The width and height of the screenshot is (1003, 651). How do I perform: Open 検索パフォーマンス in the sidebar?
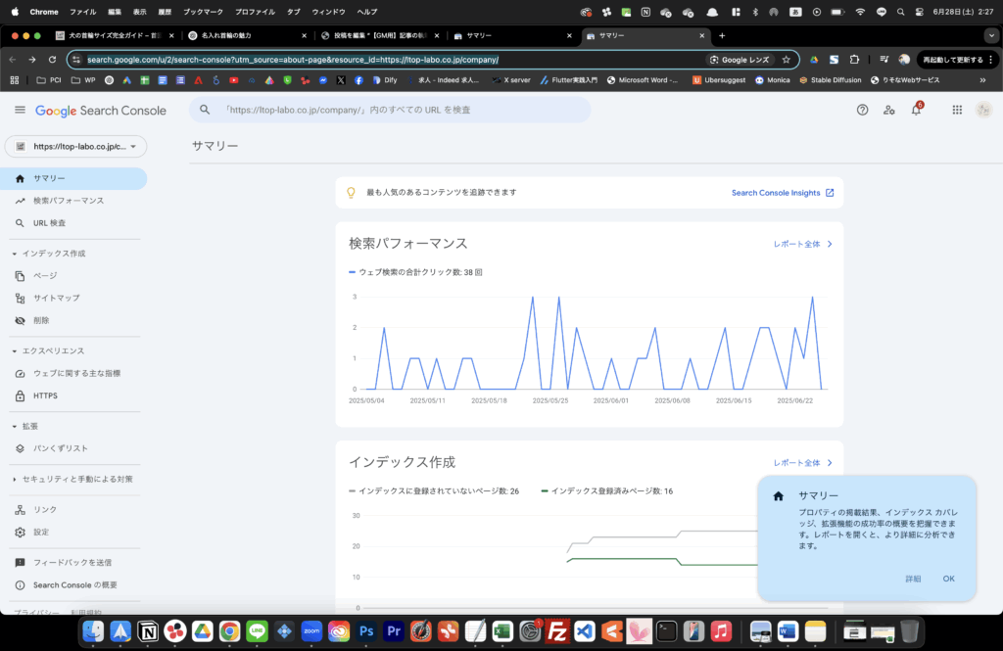coord(68,201)
